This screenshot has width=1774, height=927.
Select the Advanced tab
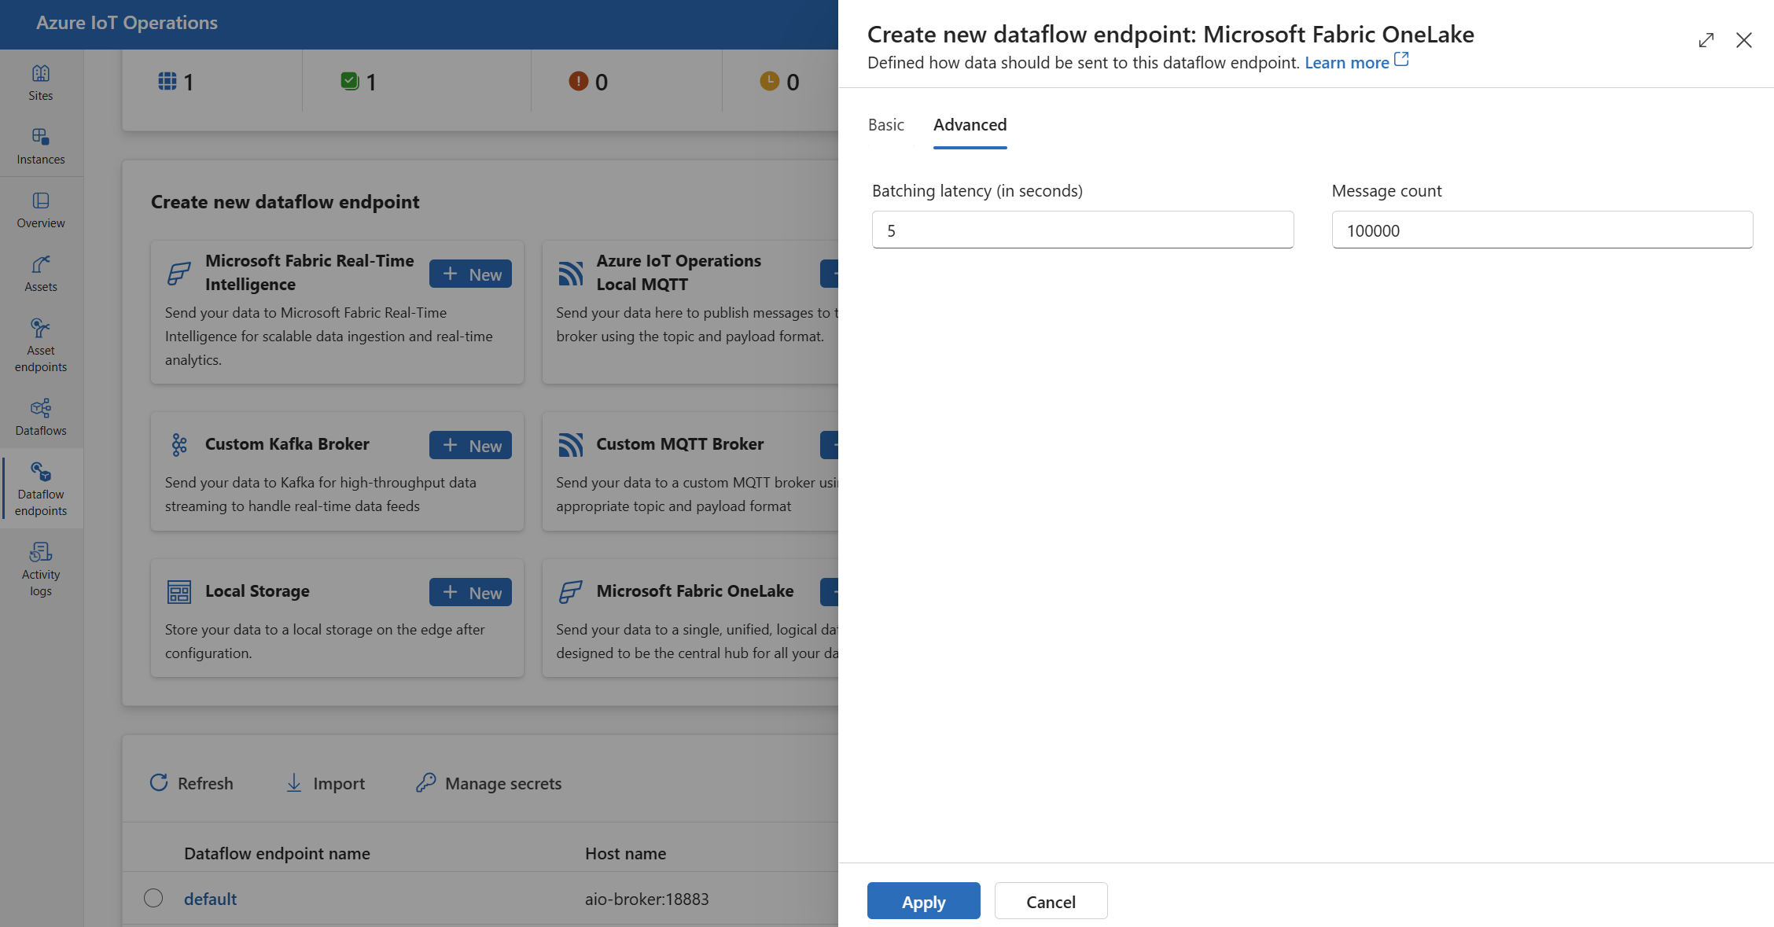969,122
